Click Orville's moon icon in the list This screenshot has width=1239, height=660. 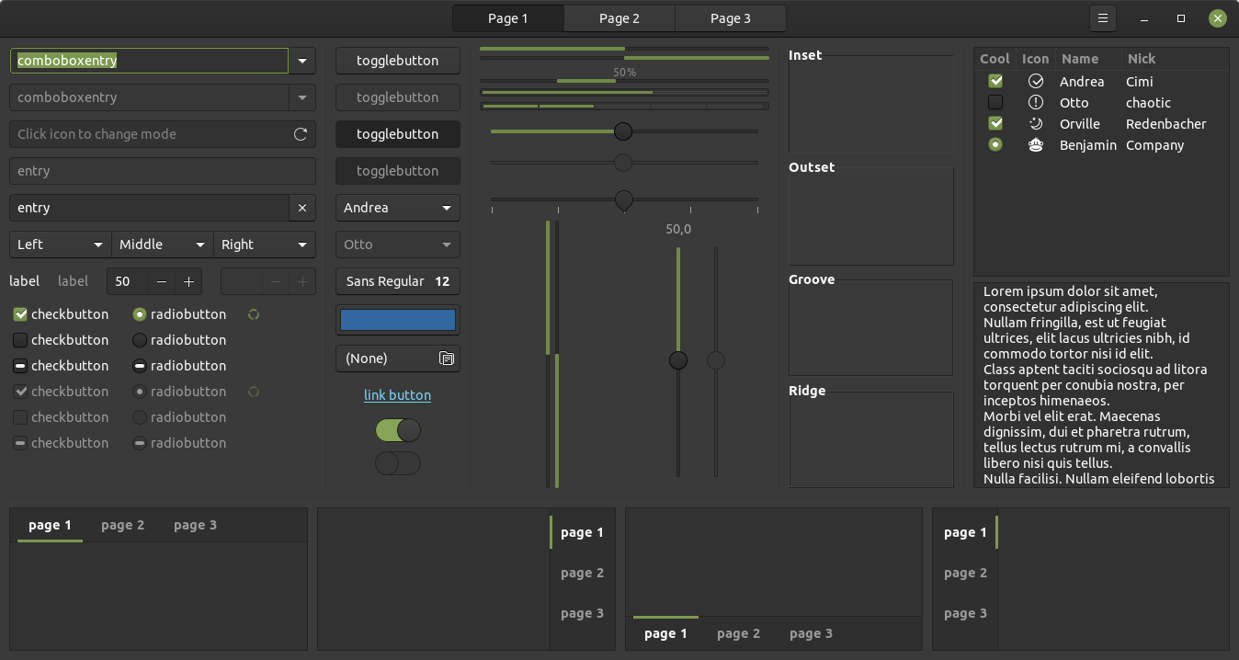point(1036,124)
